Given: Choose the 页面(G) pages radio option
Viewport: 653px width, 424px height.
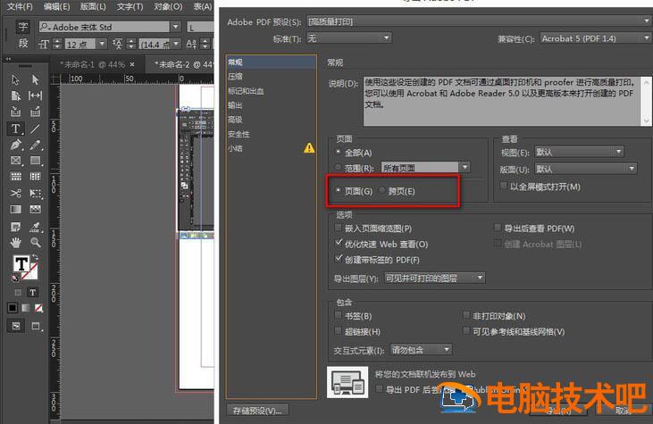Looking at the screenshot, I should [x=339, y=190].
